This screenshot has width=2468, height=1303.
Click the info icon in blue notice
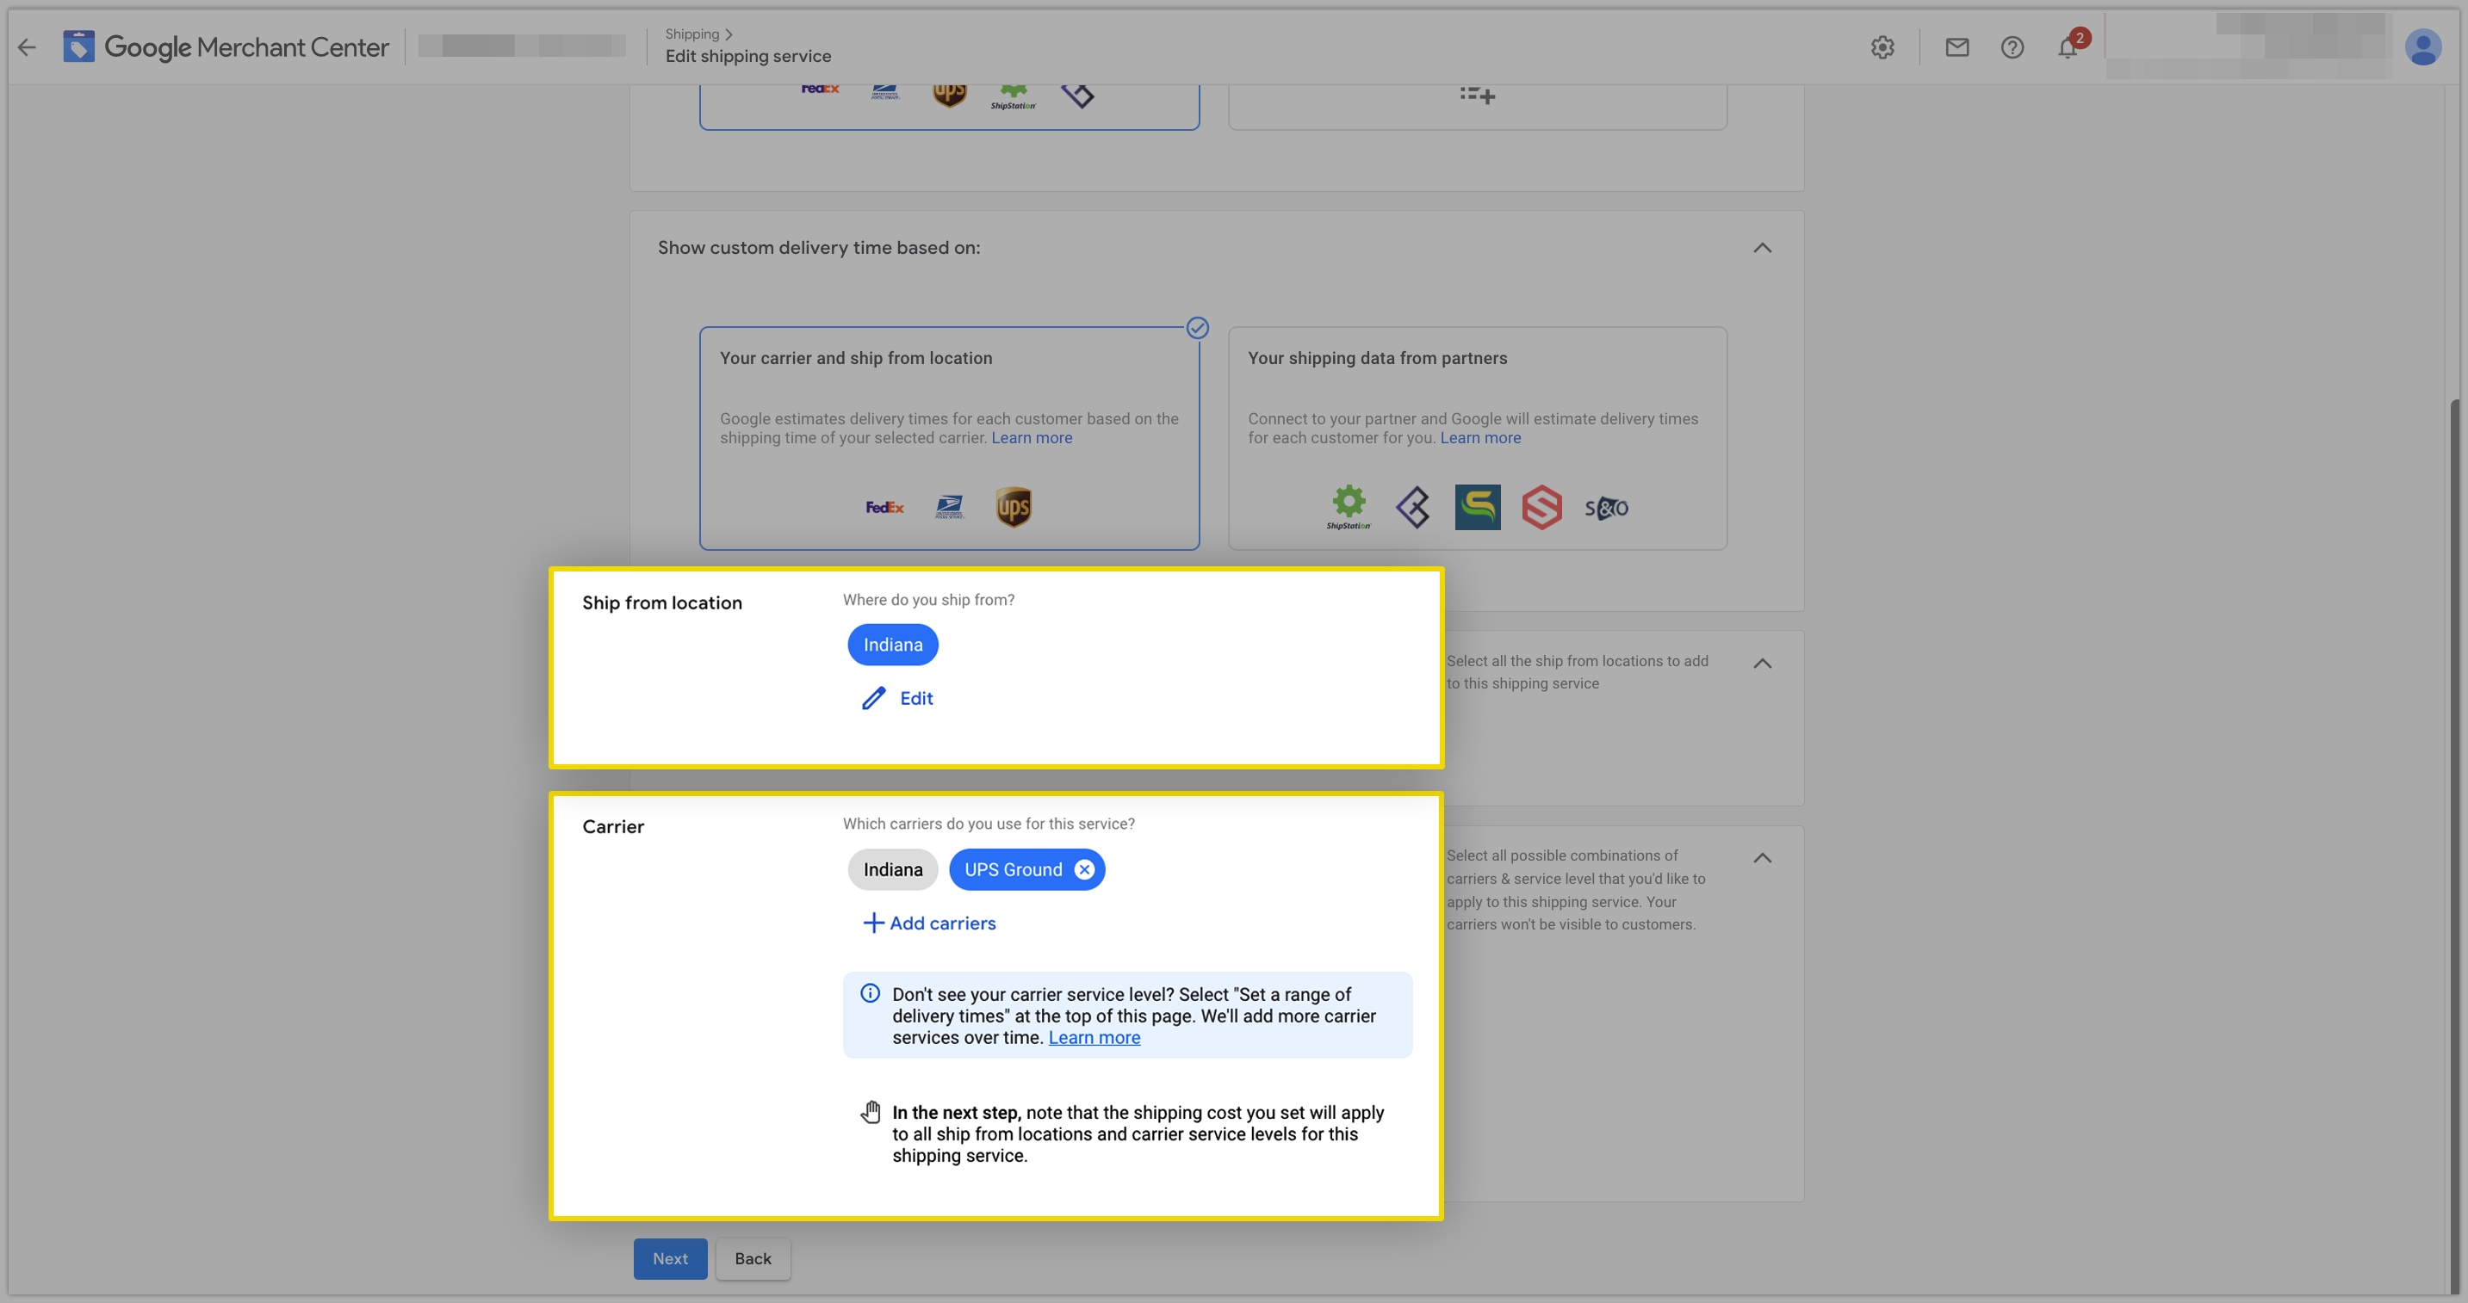869,993
